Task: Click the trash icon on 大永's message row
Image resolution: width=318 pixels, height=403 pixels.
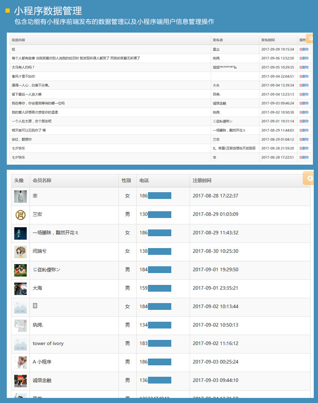Action: click(301, 86)
